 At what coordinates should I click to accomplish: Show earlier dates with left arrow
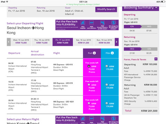(x=9, y=42)
